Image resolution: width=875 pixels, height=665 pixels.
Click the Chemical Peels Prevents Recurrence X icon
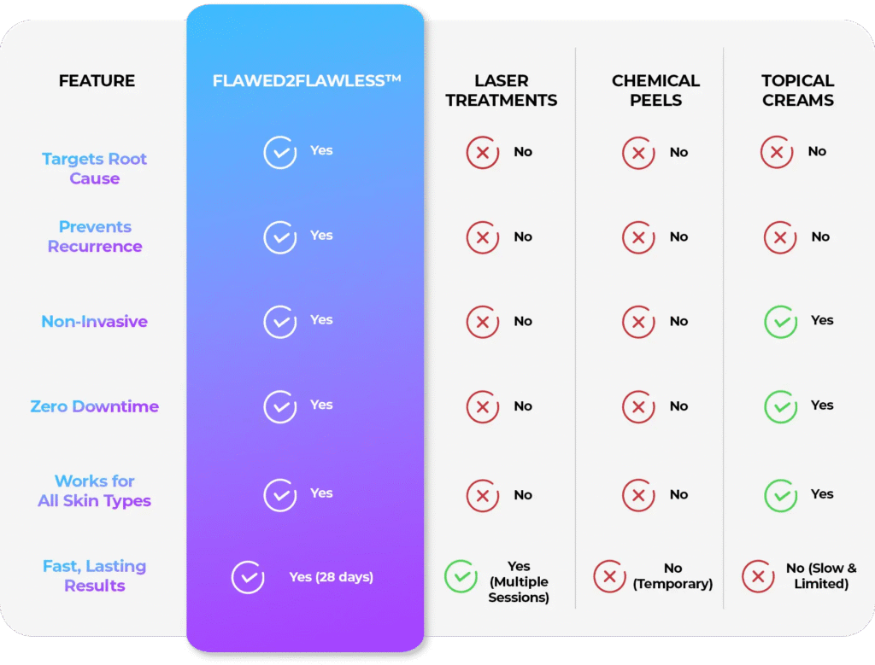638,237
